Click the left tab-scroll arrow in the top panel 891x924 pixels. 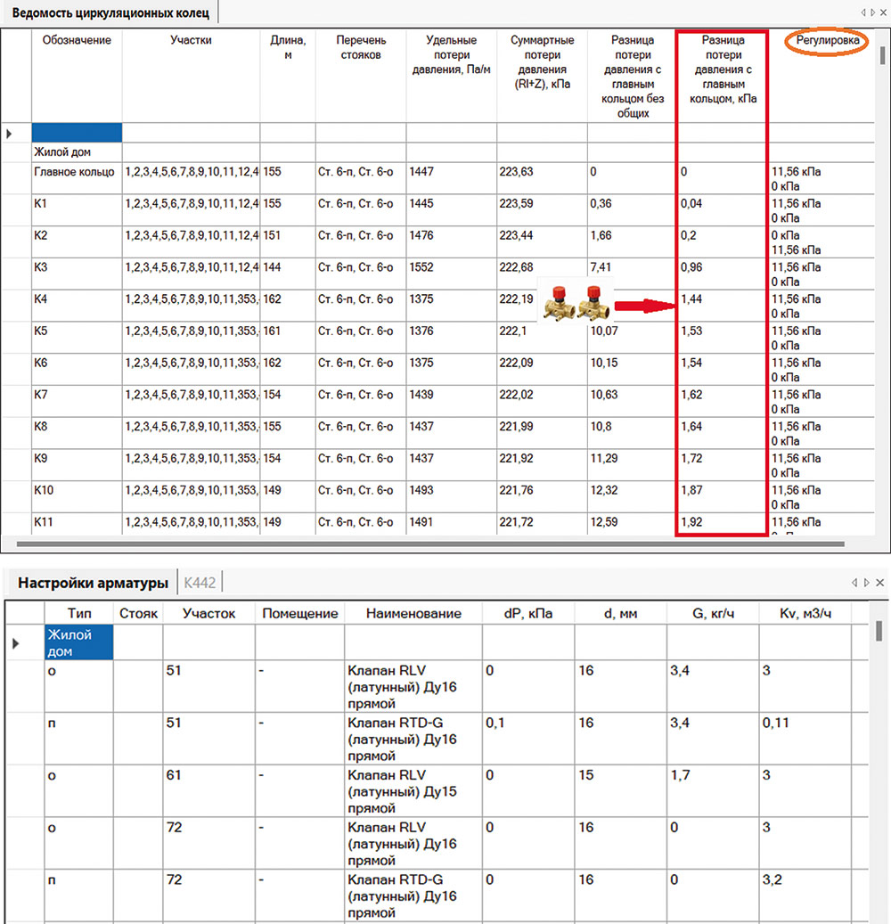863,12
